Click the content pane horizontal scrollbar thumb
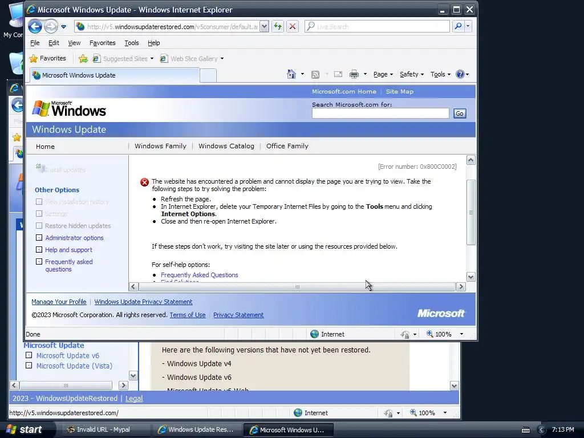584x438 pixels. pyautogui.click(x=297, y=287)
